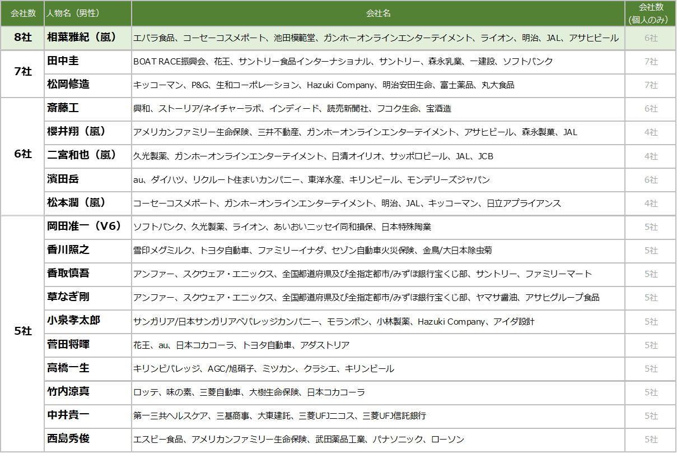
Task: Click the 8社 group cell
Action: [22, 38]
